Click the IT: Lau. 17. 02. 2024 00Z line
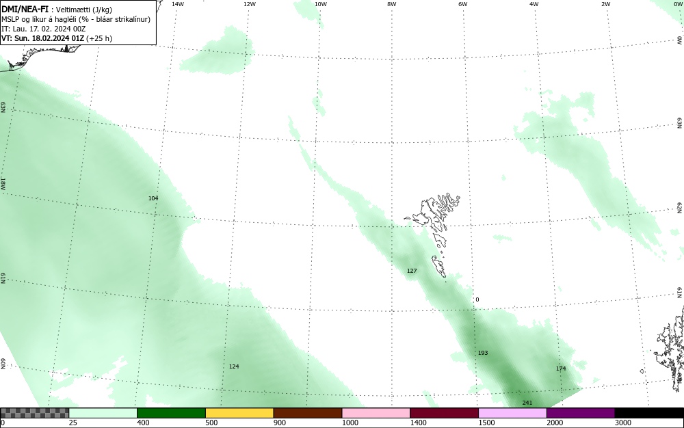Image resolution: width=684 pixels, height=428 pixels. 44,29
